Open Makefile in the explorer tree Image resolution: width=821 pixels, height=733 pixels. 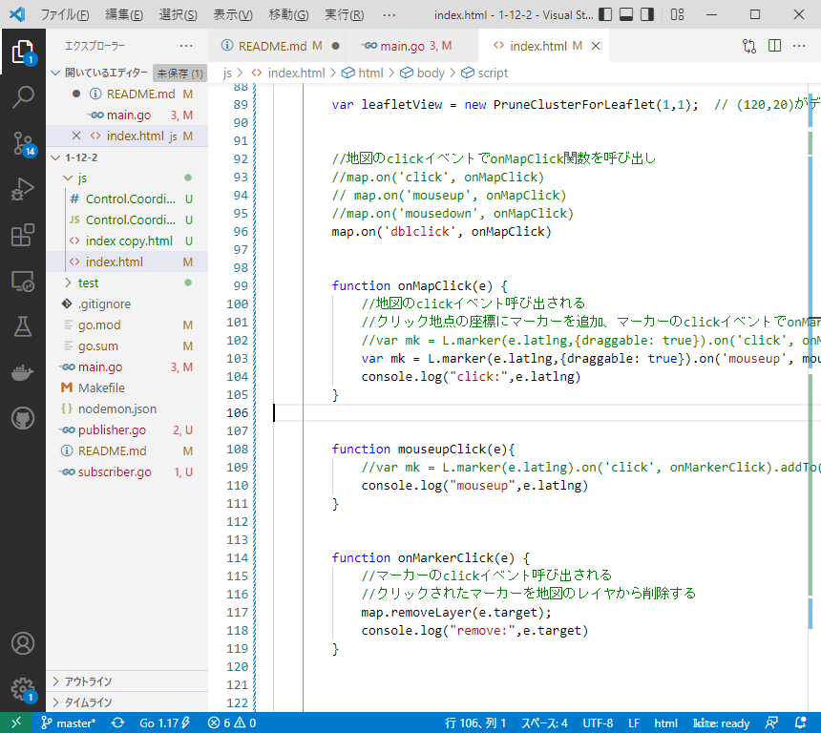tap(101, 387)
